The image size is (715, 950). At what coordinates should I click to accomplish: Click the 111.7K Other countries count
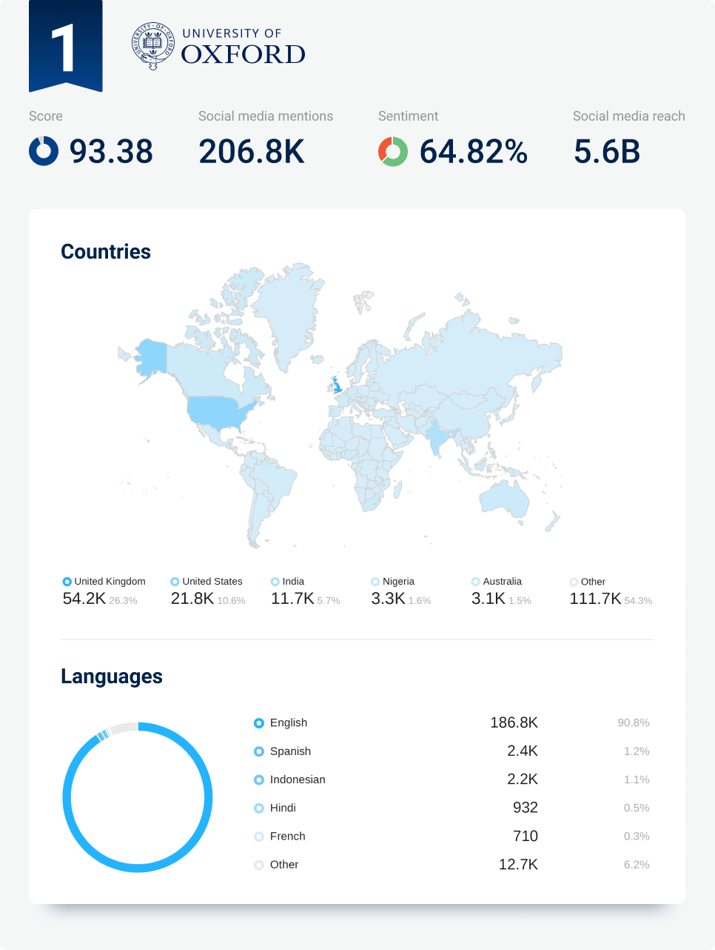pos(595,599)
